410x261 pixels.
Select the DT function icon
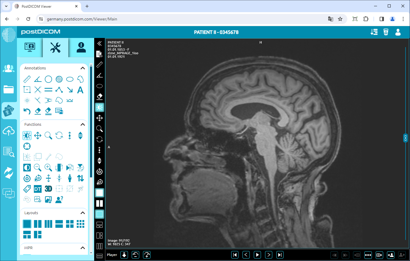click(x=37, y=189)
